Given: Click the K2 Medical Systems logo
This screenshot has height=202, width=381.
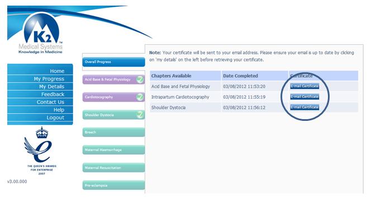Looking at the screenshot, I should (41, 33).
